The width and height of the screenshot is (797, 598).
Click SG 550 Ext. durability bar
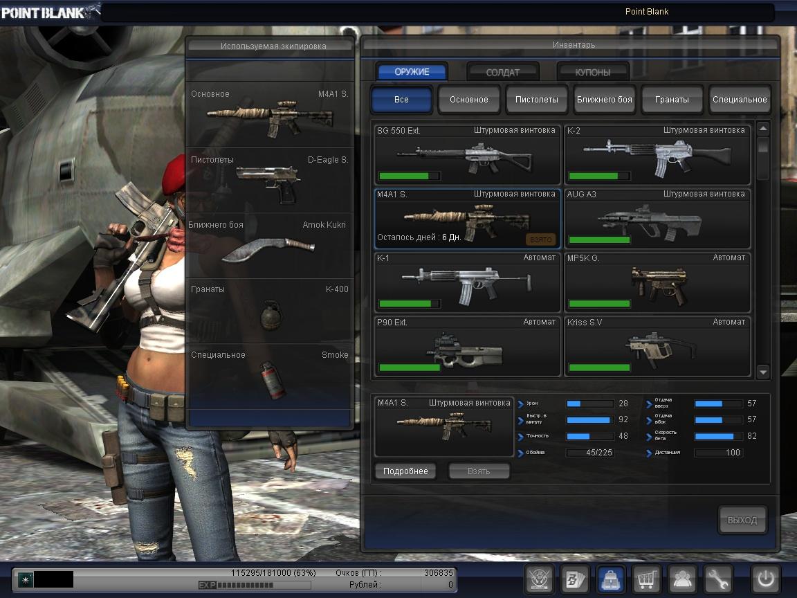[x=410, y=176]
